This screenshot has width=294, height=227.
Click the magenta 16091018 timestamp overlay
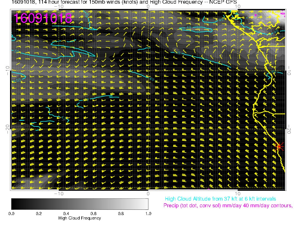pyautogui.click(x=43, y=18)
